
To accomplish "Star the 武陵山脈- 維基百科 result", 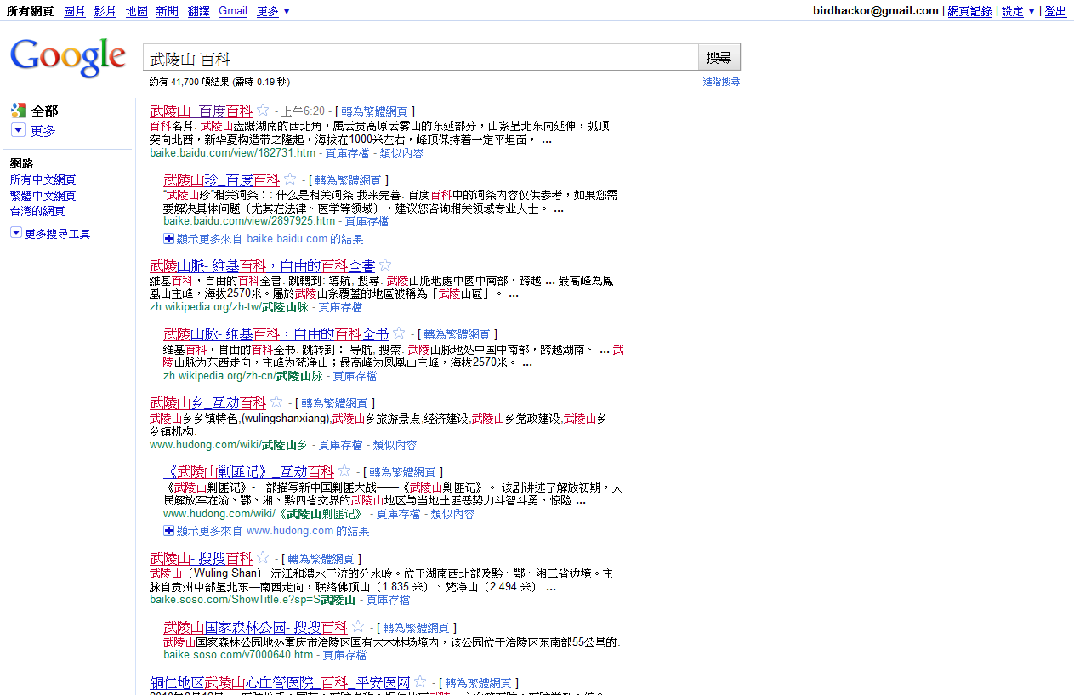I will (x=385, y=265).
